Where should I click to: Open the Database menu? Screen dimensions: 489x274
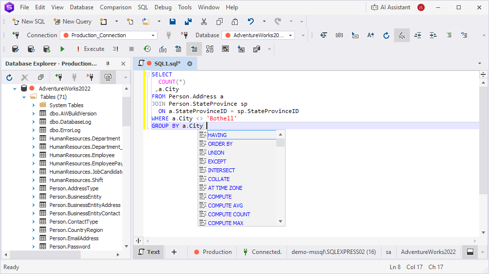pyautogui.click(x=81, y=7)
